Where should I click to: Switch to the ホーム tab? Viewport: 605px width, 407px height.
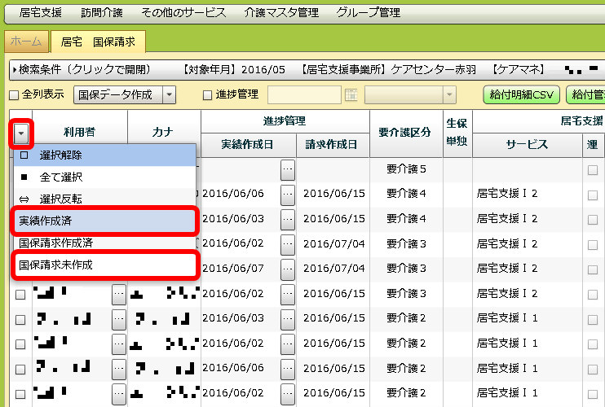27,41
